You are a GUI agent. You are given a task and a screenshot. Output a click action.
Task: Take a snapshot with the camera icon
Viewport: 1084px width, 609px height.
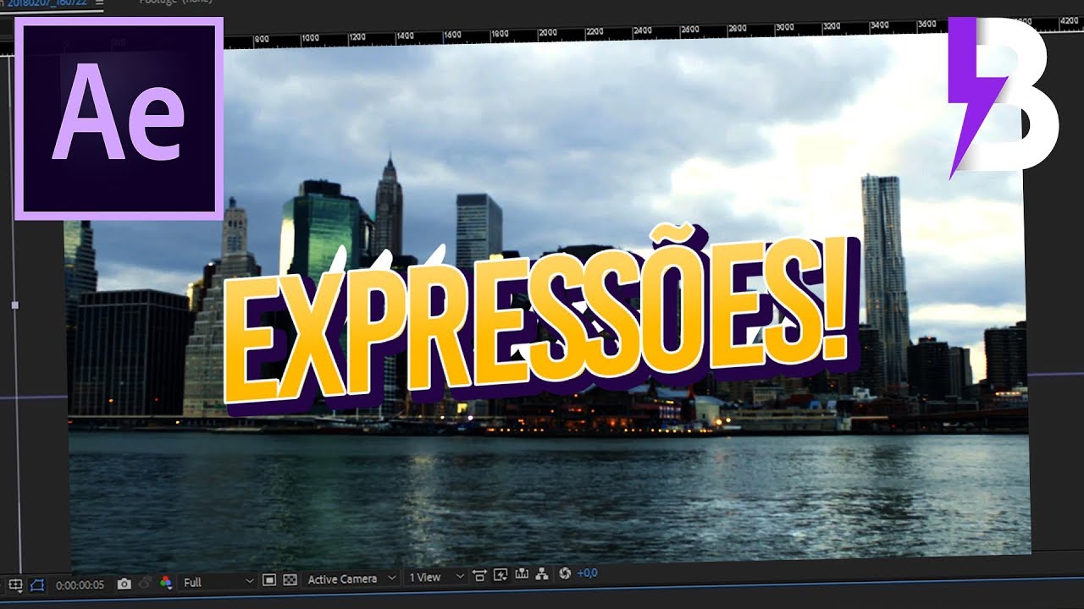pos(124,583)
